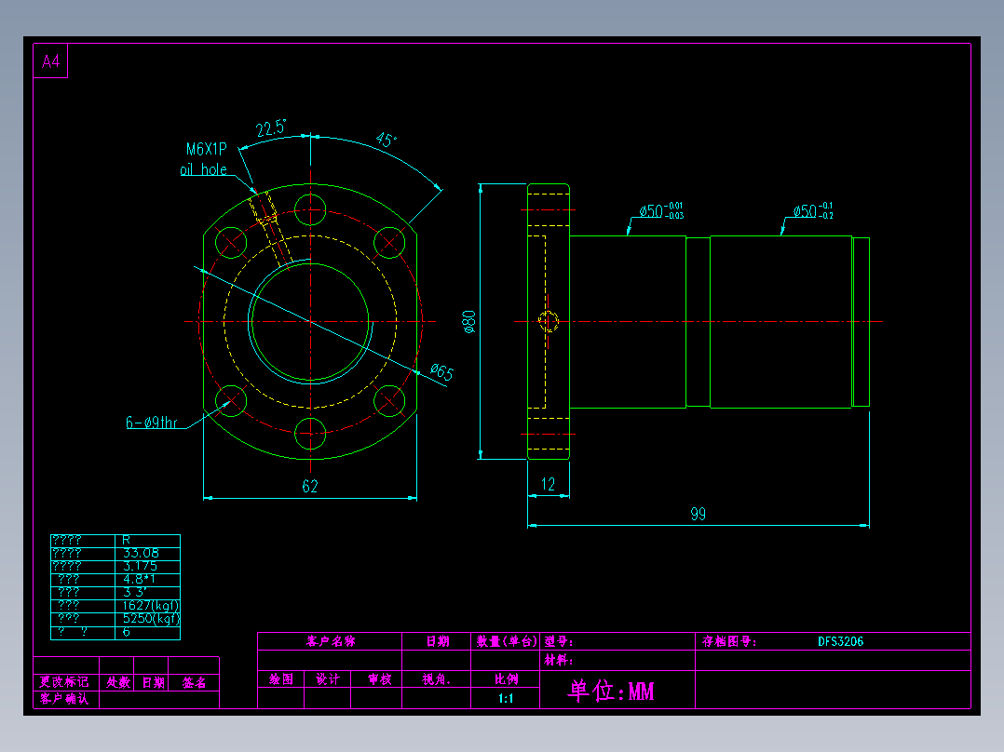Click the ø50 dimension with -0.01/-0.03 tolerance
Image resolution: width=1004 pixels, height=752 pixels.
click(661, 211)
